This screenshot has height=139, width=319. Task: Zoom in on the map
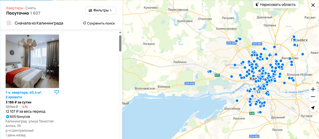pos(313,89)
